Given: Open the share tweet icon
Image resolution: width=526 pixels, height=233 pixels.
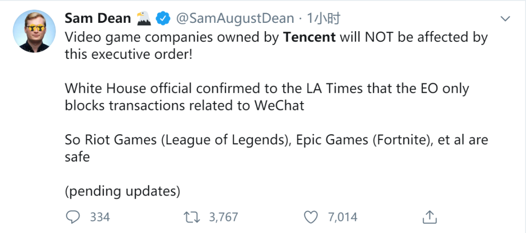Looking at the screenshot, I should tap(430, 216).
